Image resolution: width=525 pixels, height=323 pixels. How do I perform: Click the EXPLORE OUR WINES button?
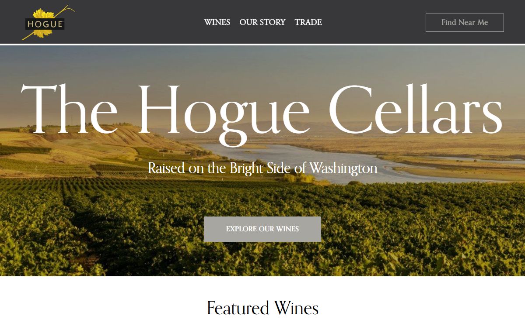(262, 229)
